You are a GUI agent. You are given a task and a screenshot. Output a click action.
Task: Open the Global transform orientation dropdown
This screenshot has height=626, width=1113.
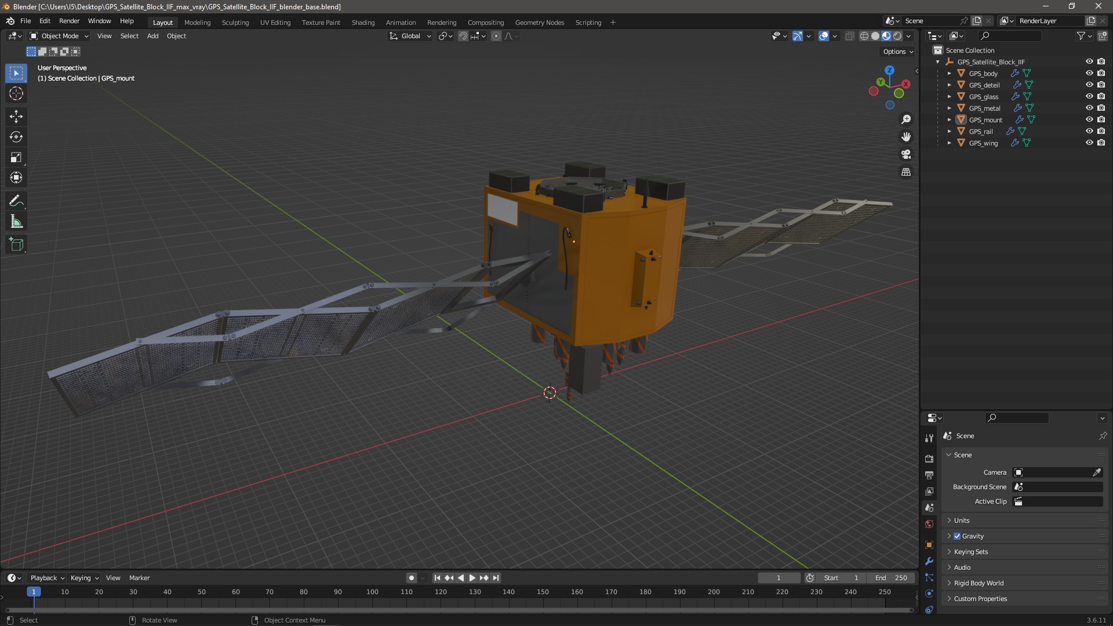coord(410,36)
